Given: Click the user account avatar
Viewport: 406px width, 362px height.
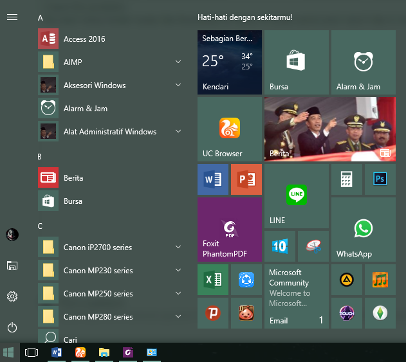Looking at the screenshot, I should pos(12,235).
